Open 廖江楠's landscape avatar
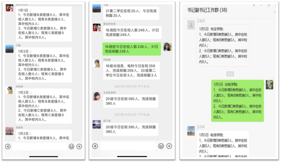281x163 pixels. pos(97,124)
